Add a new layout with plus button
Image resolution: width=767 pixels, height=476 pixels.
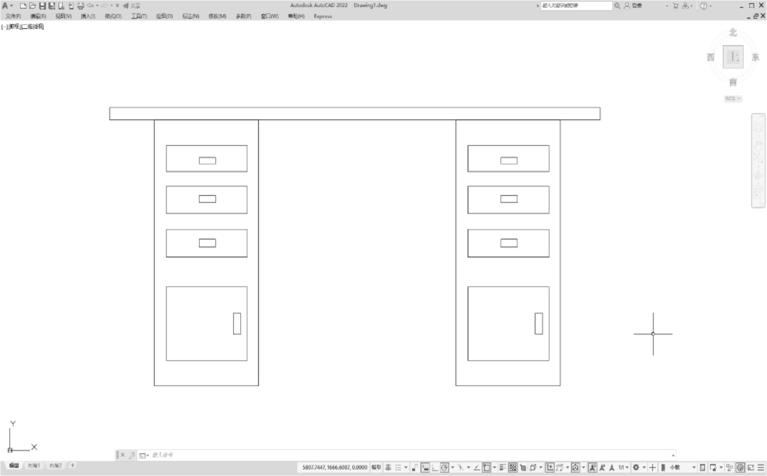(73, 465)
